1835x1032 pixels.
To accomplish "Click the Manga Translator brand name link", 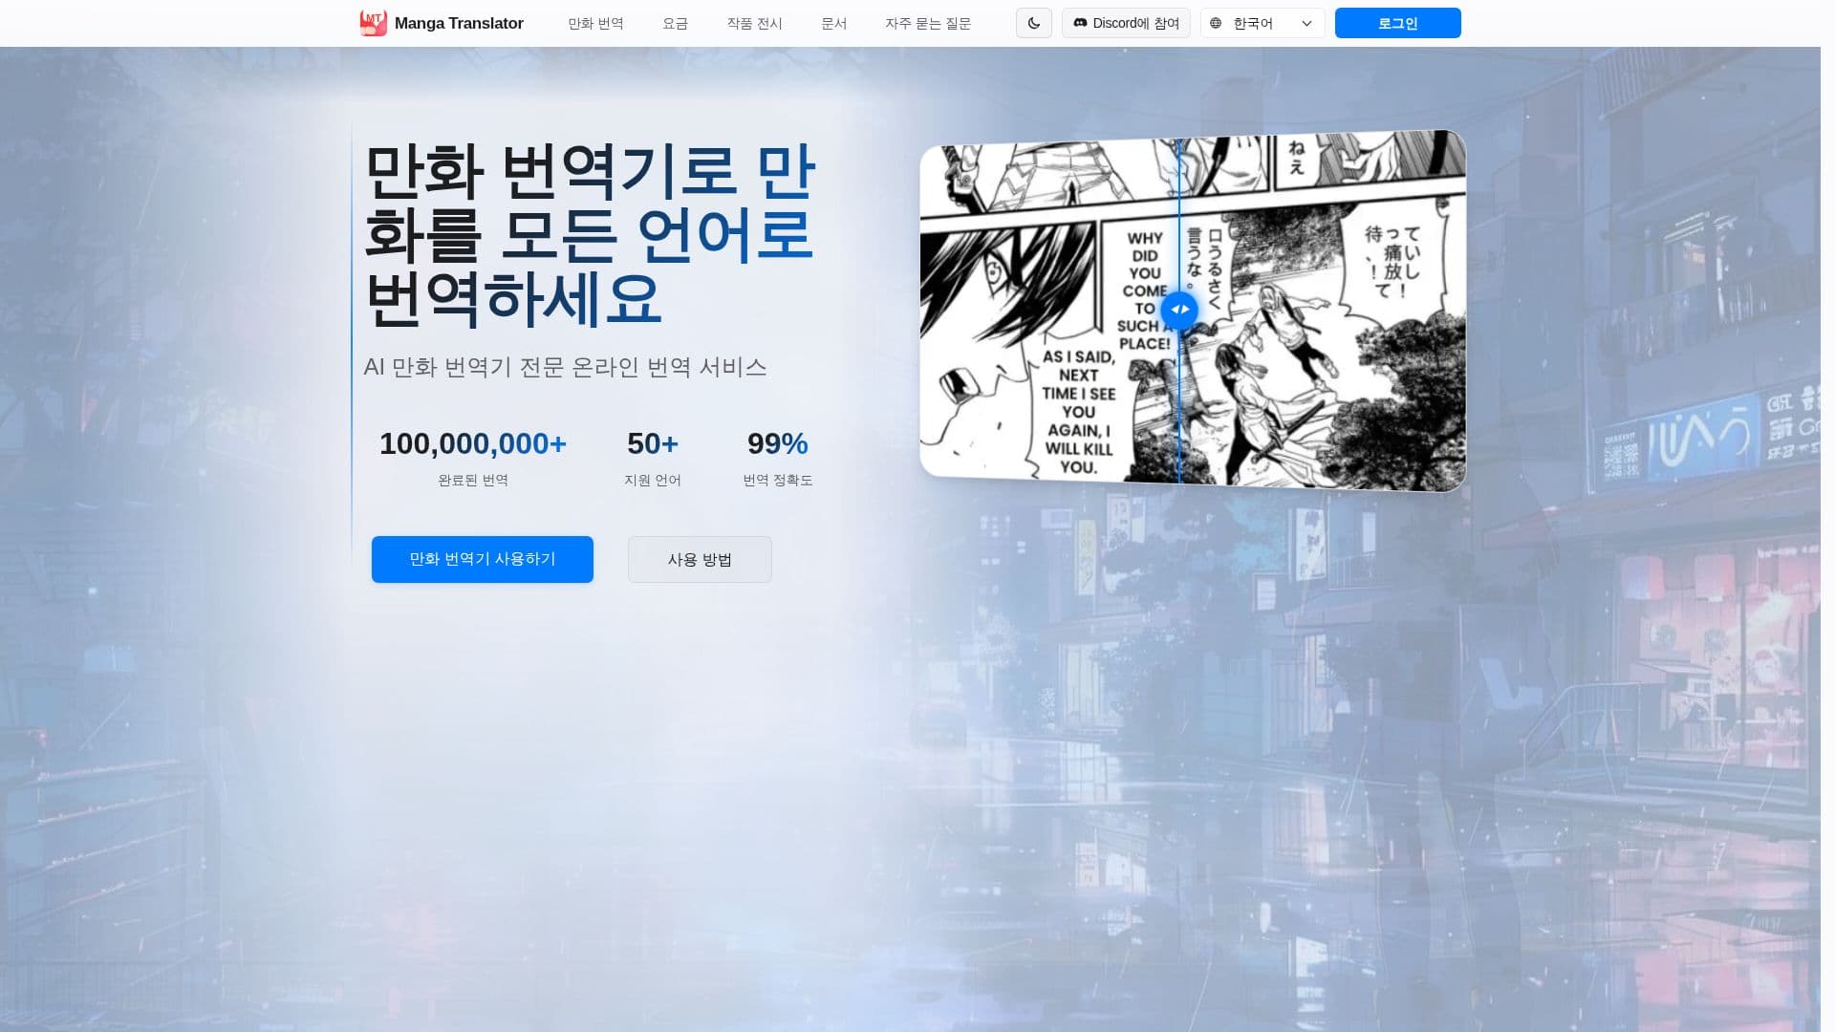I will tap(459, 23).
